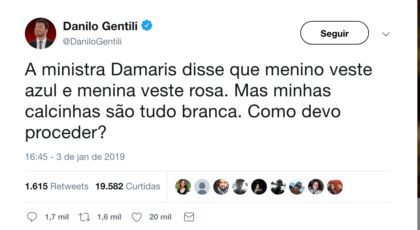This screenshot has height=230, width=420.
Task: Click the envelope direct message icon
Action: [189, 217]
